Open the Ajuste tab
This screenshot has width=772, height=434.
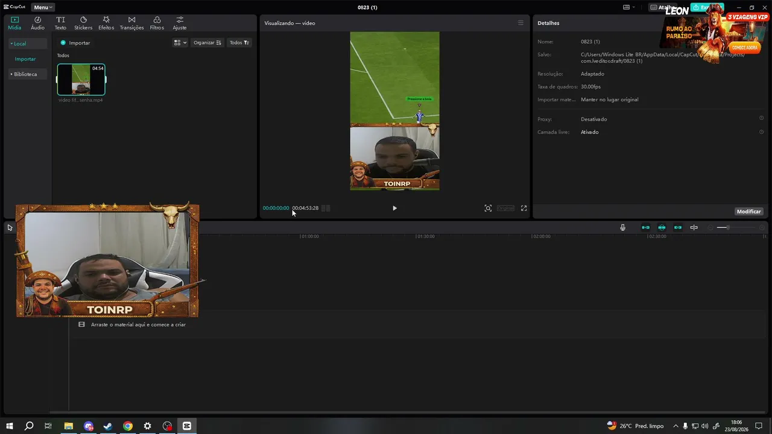[180, 23]
